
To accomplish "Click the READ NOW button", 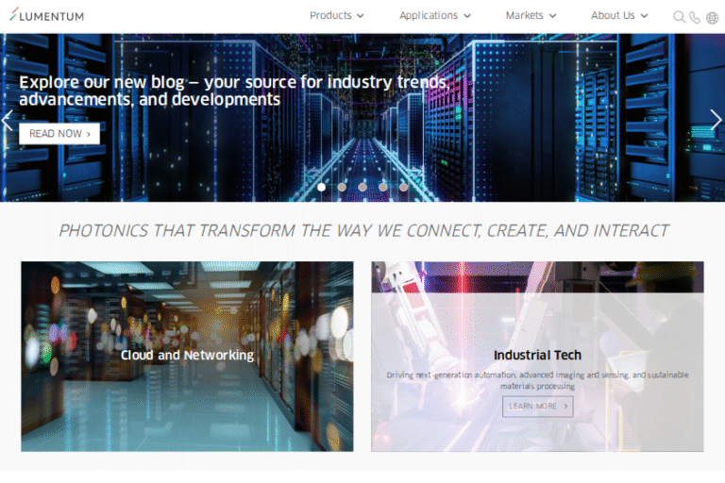I will point(59,134).
